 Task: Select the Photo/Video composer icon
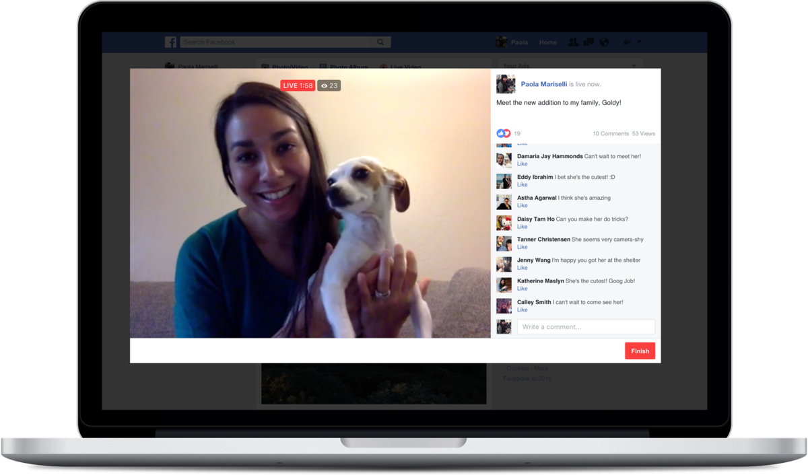tap(265, 66)
